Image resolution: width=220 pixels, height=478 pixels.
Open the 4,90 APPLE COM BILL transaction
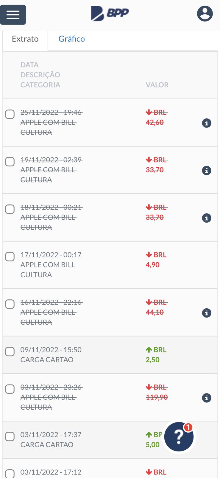(48, 265)
